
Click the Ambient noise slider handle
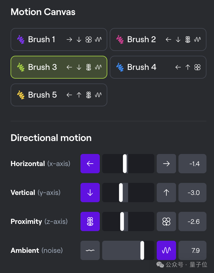pyautogui.click(x=142, y=250)
